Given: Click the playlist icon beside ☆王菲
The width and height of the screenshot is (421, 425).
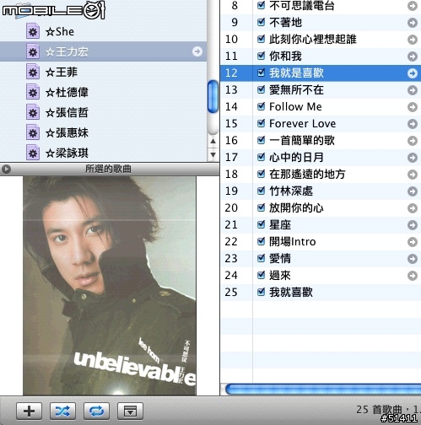Looking at the screenshot, I should pos(33,72).
